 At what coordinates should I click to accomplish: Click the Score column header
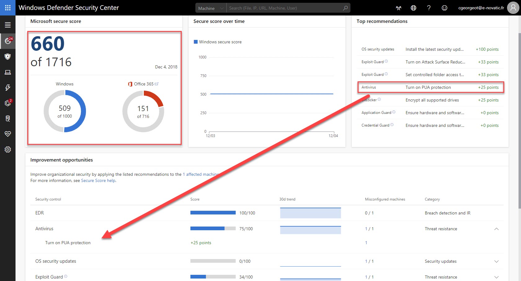coord(195,199)
